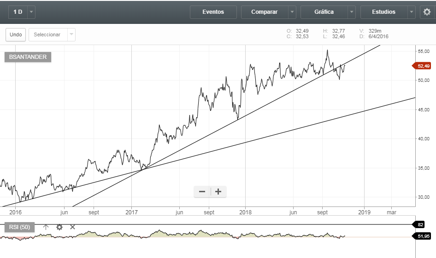Expand the 1 D interval dropdown arrow

(31, 12)
